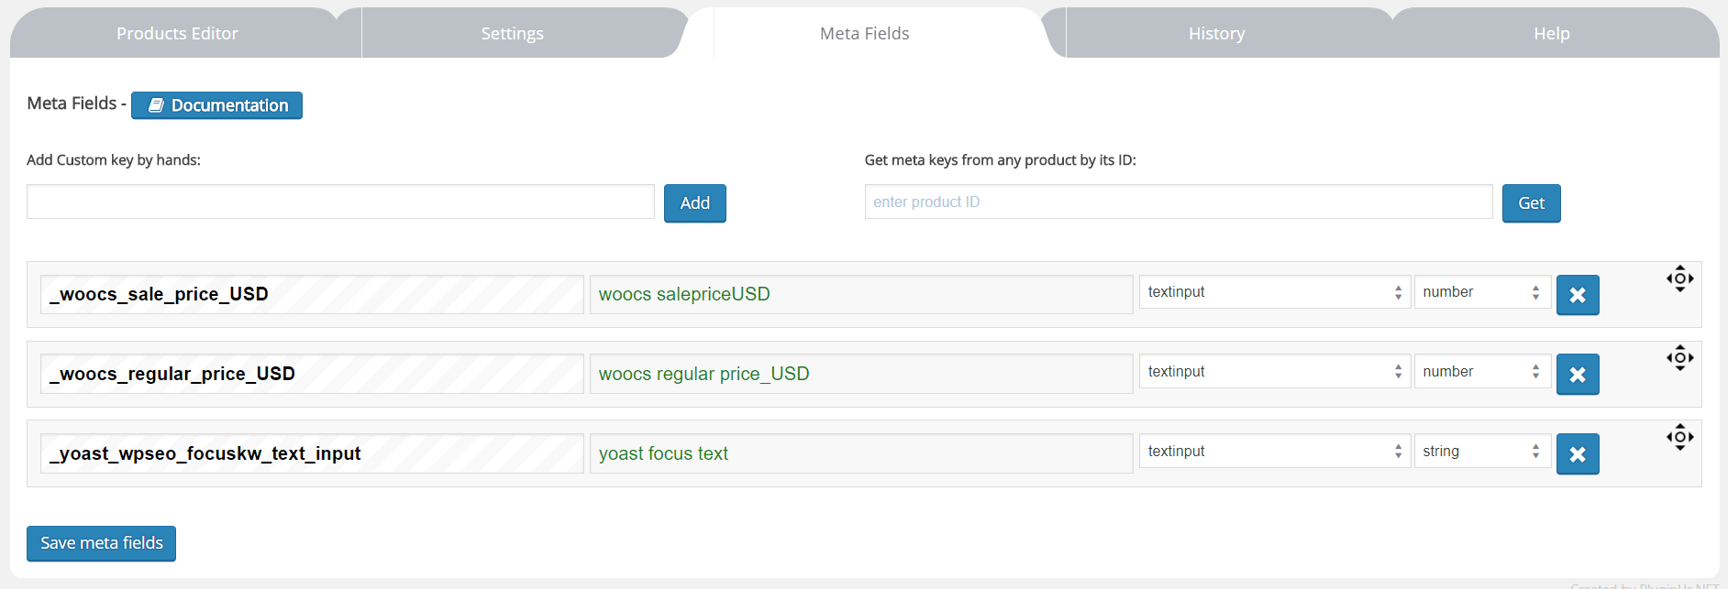The image size is (1728, 589).
Task: Delete the yoast focus text meta field
Action: click(x=1577, y=454)
